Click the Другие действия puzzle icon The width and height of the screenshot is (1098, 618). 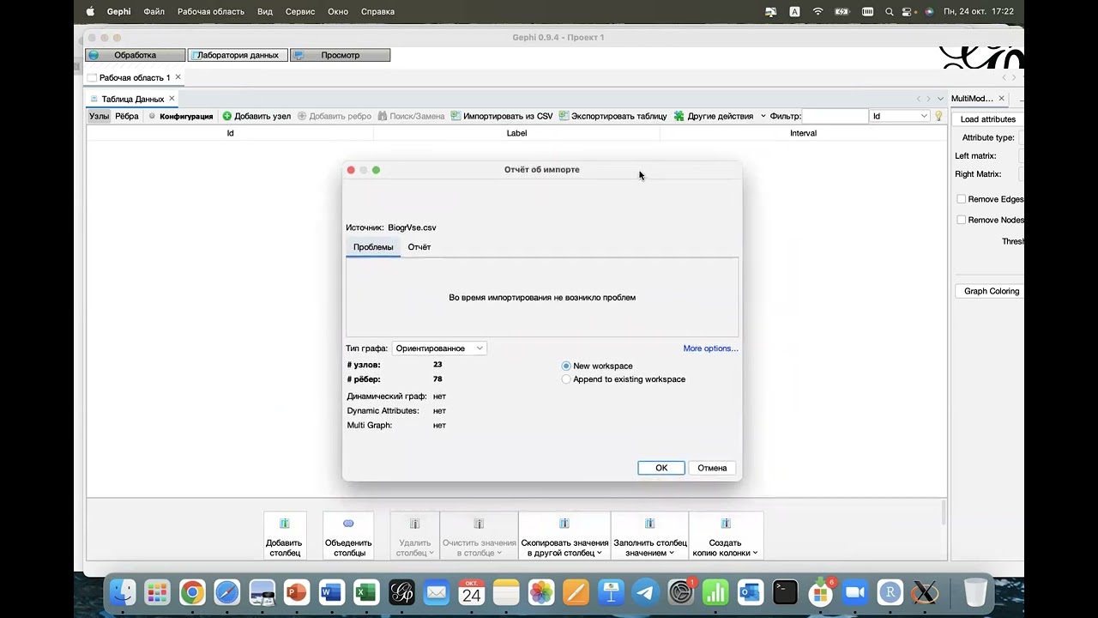679,116
